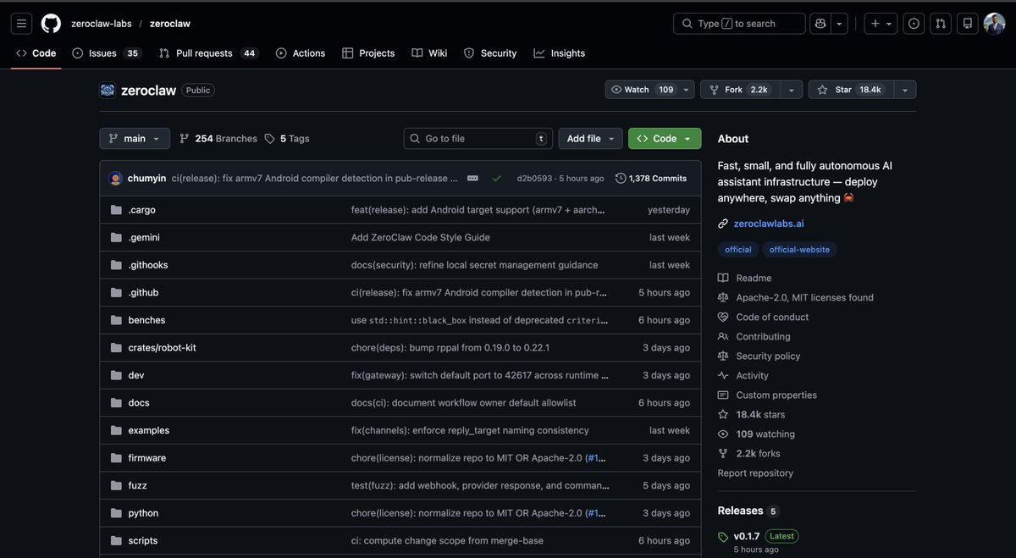1016x558 pixels.
Task: Click the official topic tag
Action: pos(738,250)
